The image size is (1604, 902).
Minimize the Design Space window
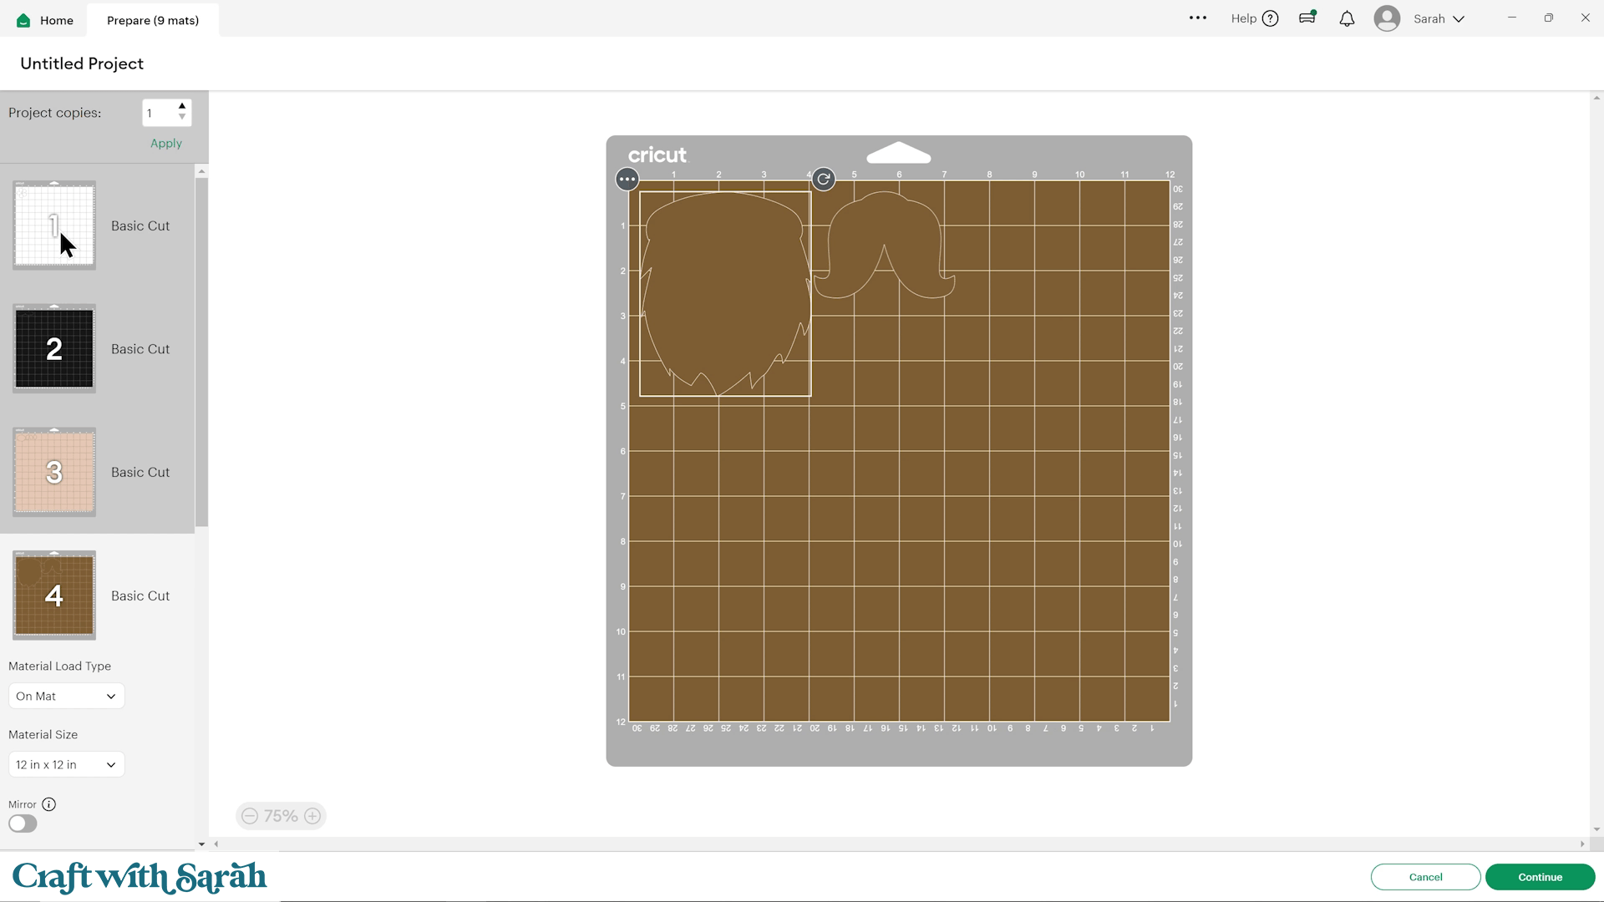[x=1511, y=18]
